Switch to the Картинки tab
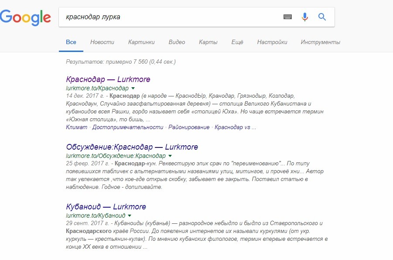This screenshot has height=260, width=393. click(141, 42)
